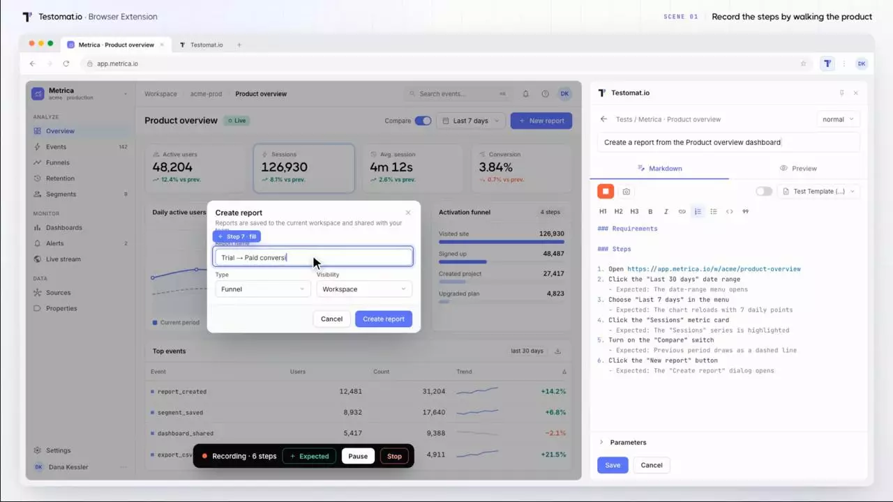The width and height of the screenshot is (893, 502).
Task: Add an Expected result in recording bar
Action: pyautogui.click(x=309, y=456)
